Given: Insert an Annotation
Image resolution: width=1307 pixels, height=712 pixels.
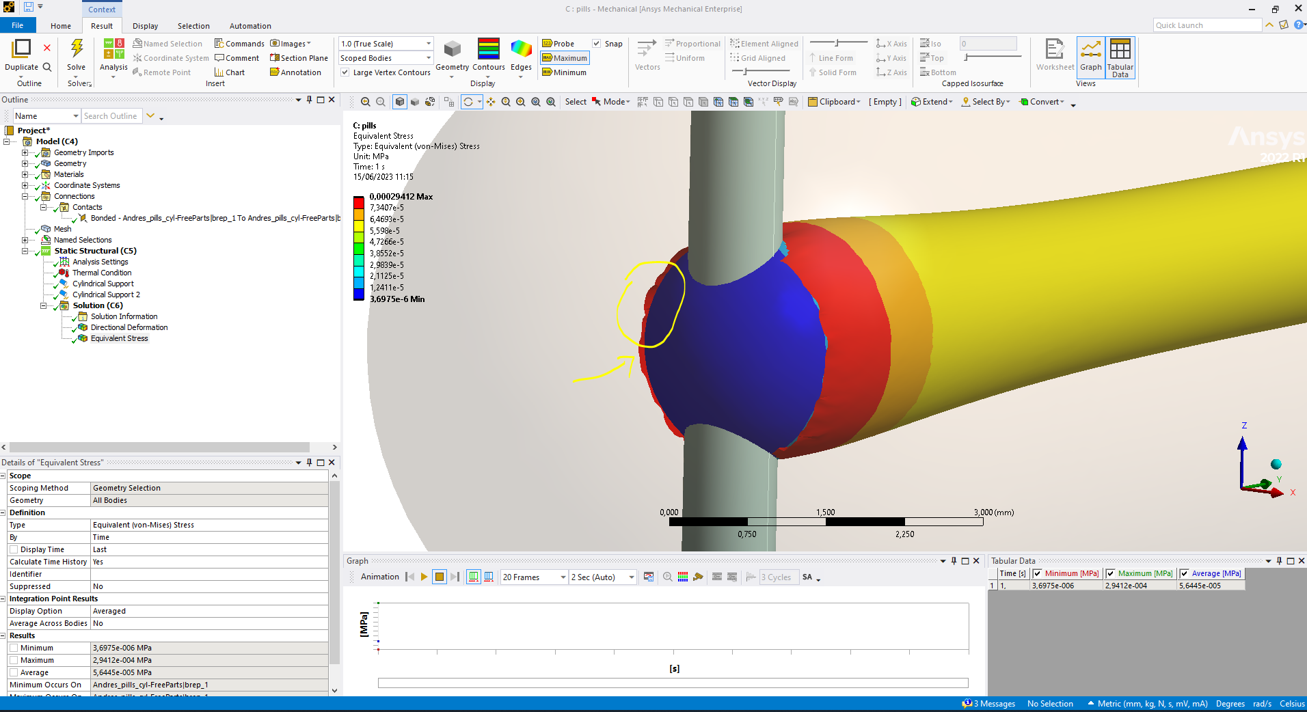Looking at the screenshot, I should point(295,72).
